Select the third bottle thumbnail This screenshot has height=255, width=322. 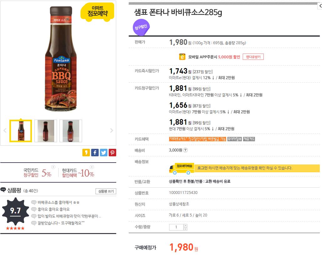tap(71, 131)
